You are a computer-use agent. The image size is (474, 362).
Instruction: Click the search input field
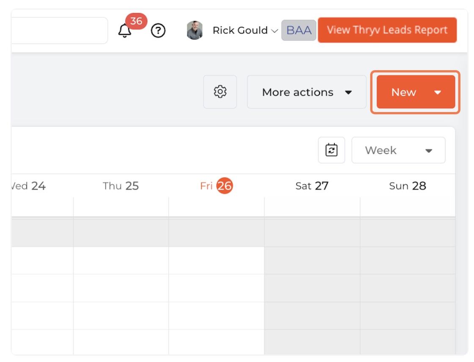tap(60, 30)
